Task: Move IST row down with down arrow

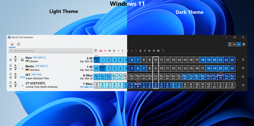Action: [15, 78]
